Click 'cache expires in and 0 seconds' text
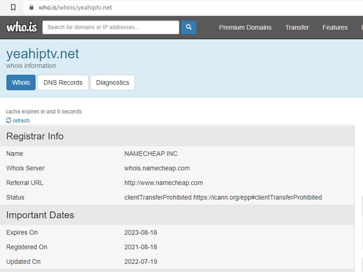The height and width of the screenshot is (272, 363). (x=44, y=112)
